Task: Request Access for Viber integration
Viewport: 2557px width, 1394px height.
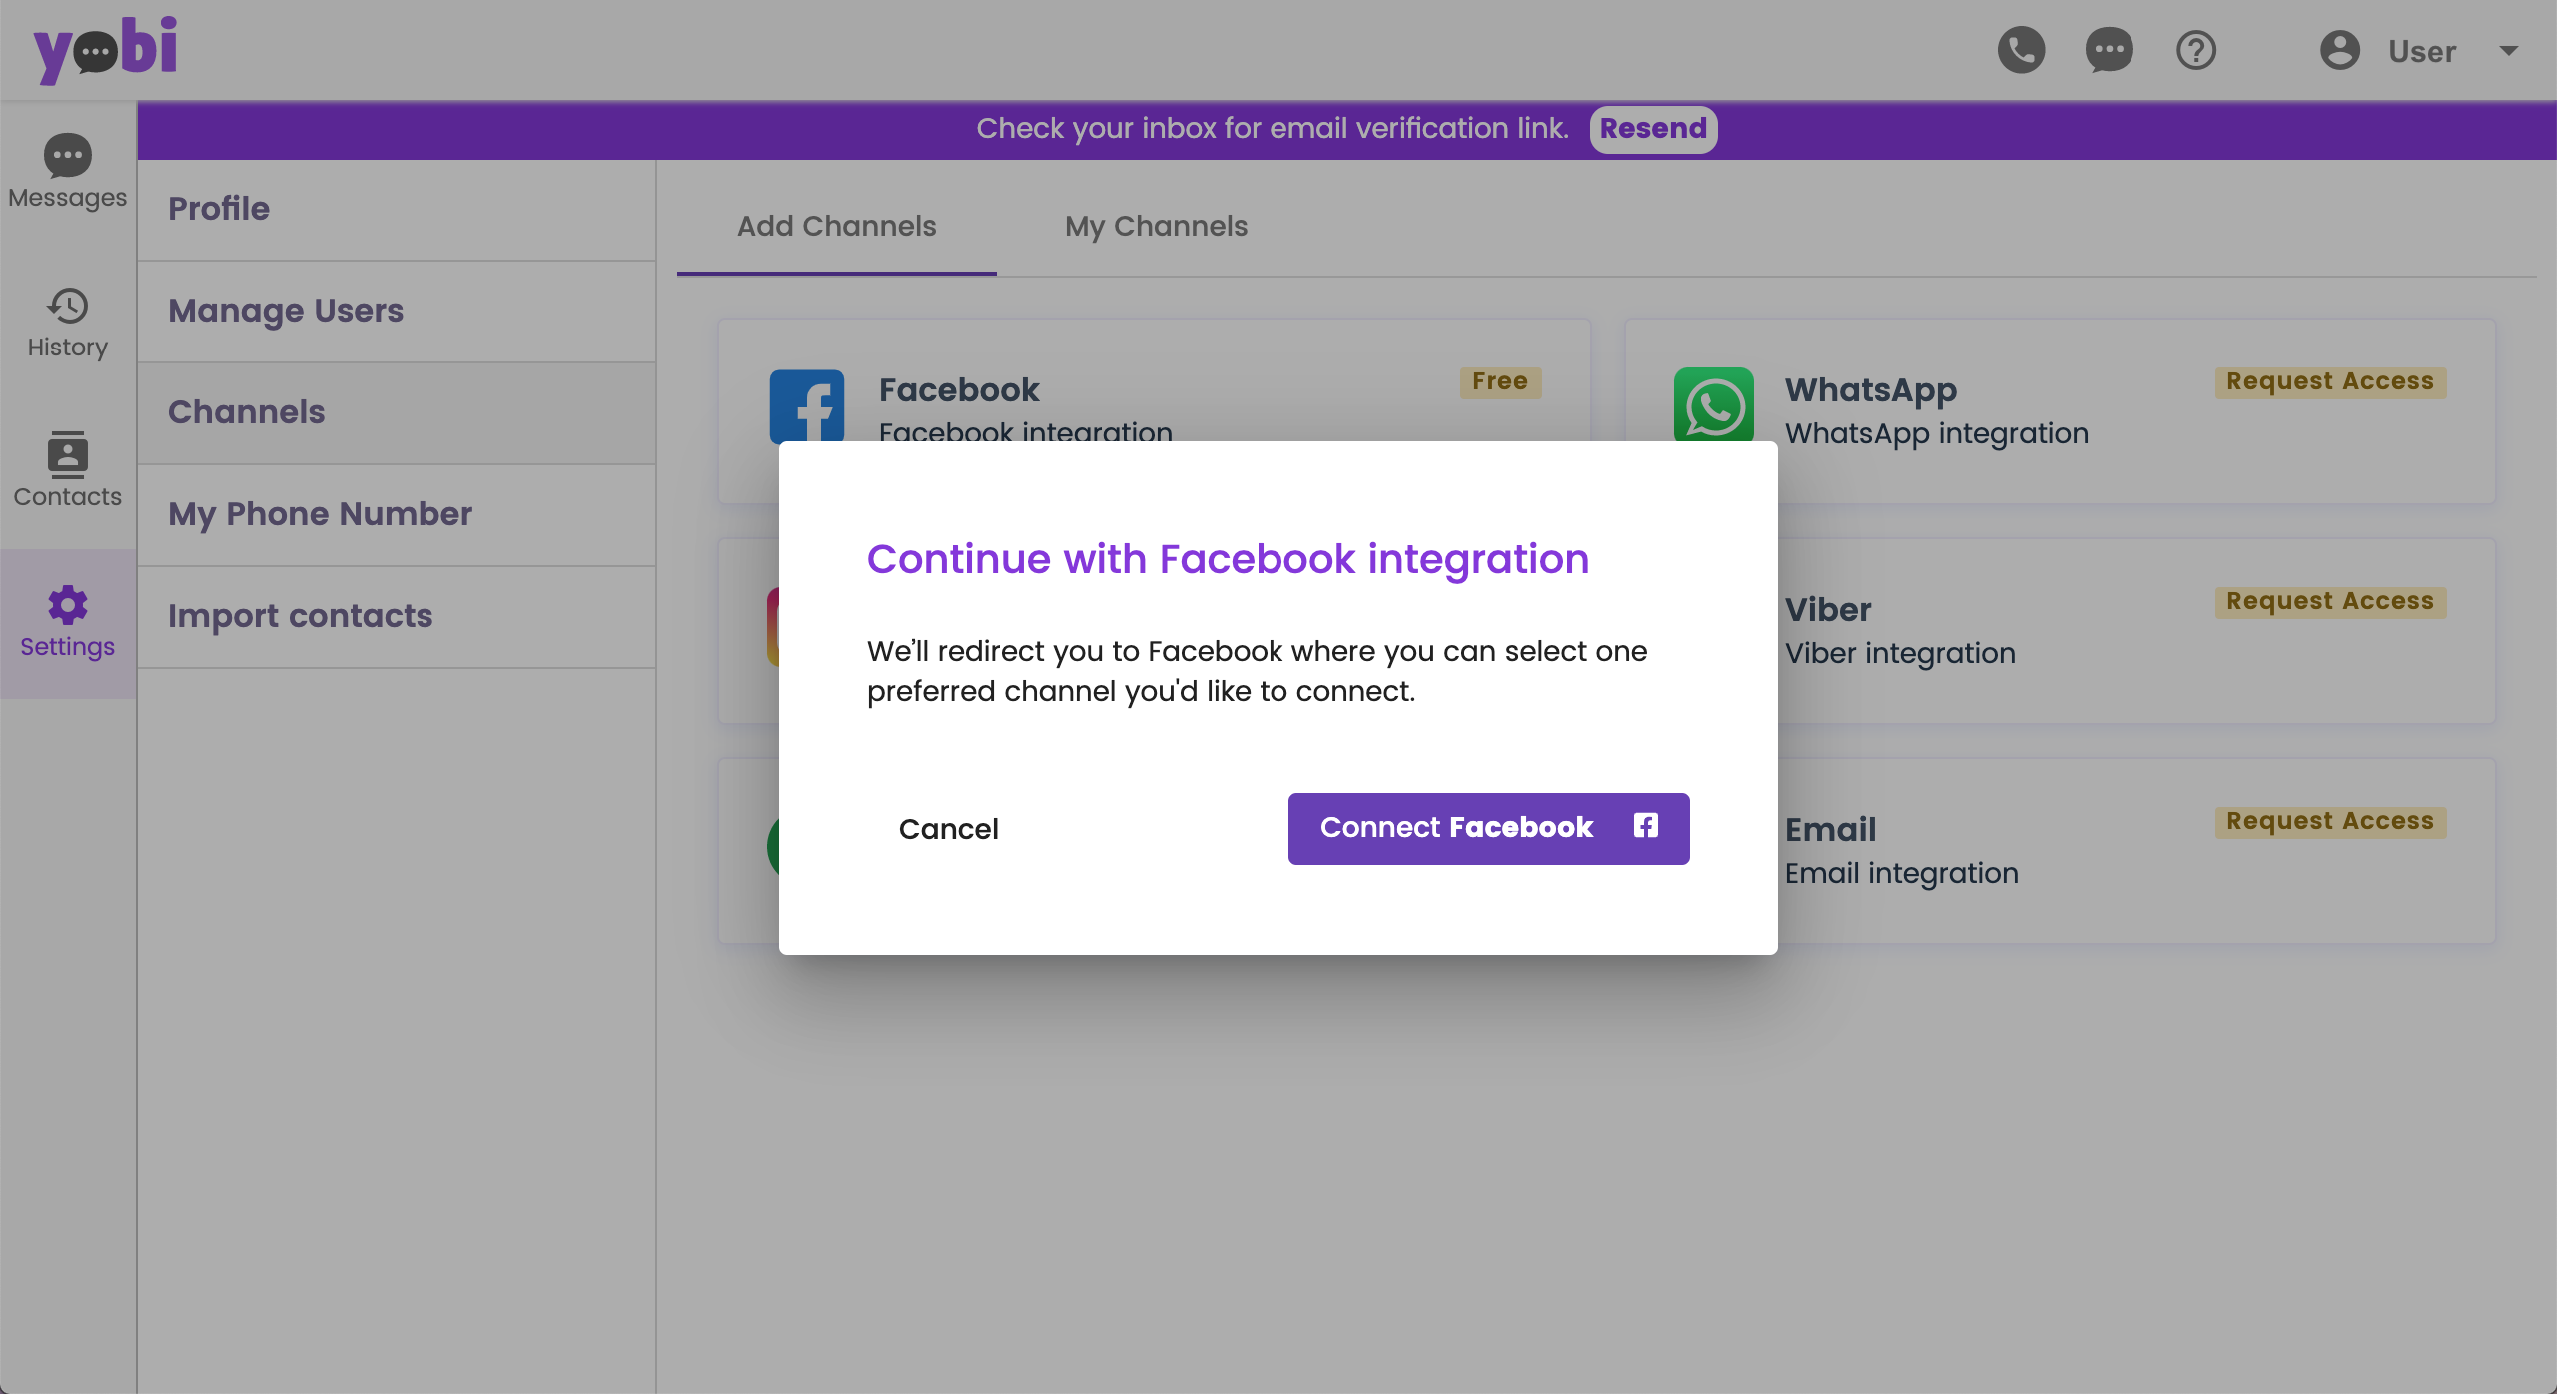Action: (x=2330, y=602)
